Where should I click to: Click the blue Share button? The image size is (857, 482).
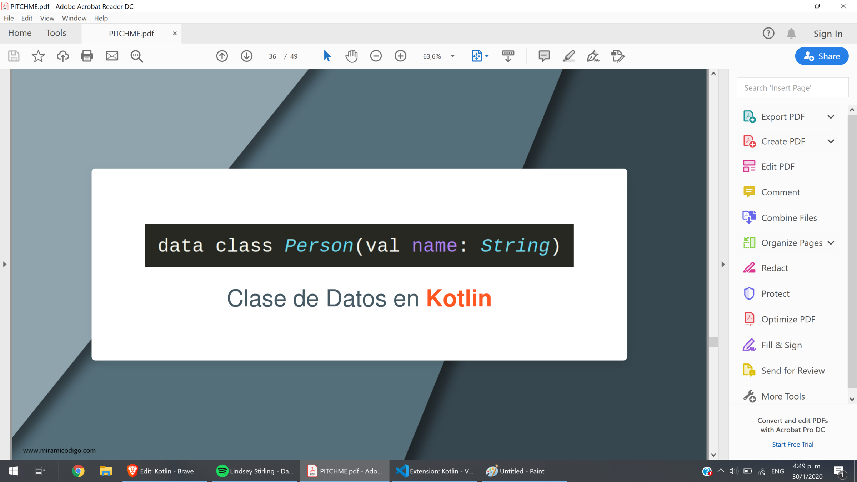(x=822, y=56)
